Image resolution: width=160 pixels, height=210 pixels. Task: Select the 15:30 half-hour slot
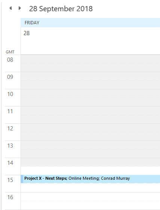pyautogui.click(x=90, y=188)
